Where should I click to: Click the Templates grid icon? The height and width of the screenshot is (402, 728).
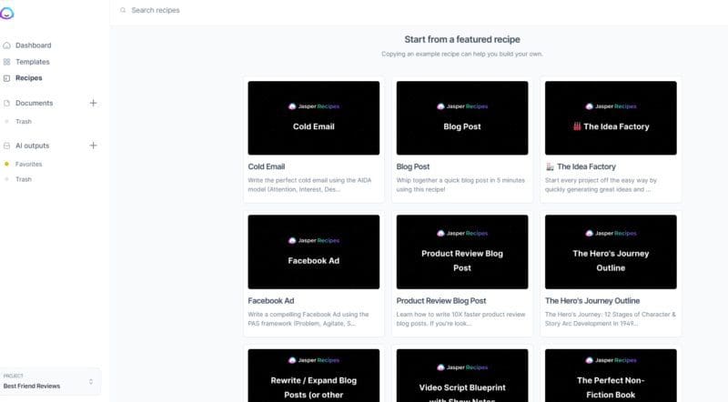click(6, 62)
